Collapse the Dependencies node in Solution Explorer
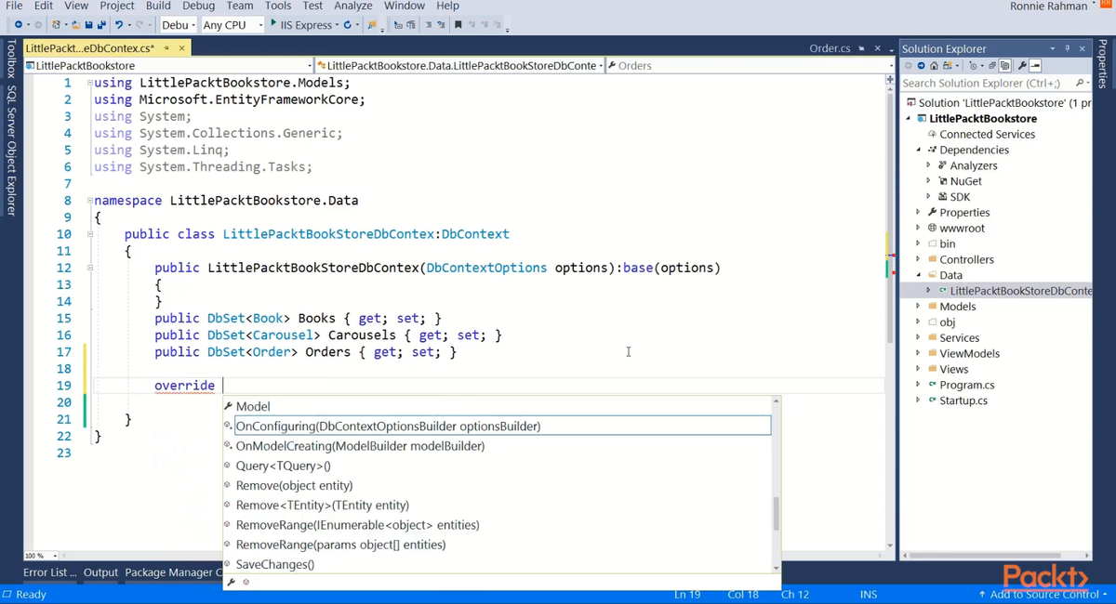1116x604 pixels. click(919, 150)
